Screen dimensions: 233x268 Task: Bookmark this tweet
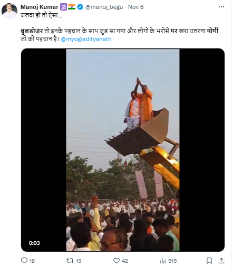coord(209,261)
